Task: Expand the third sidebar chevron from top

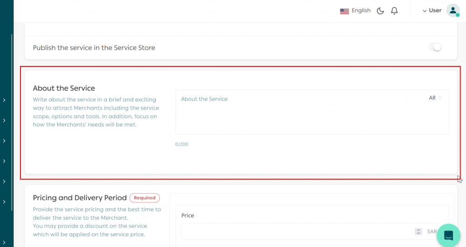Action: [x=4, y=141]
